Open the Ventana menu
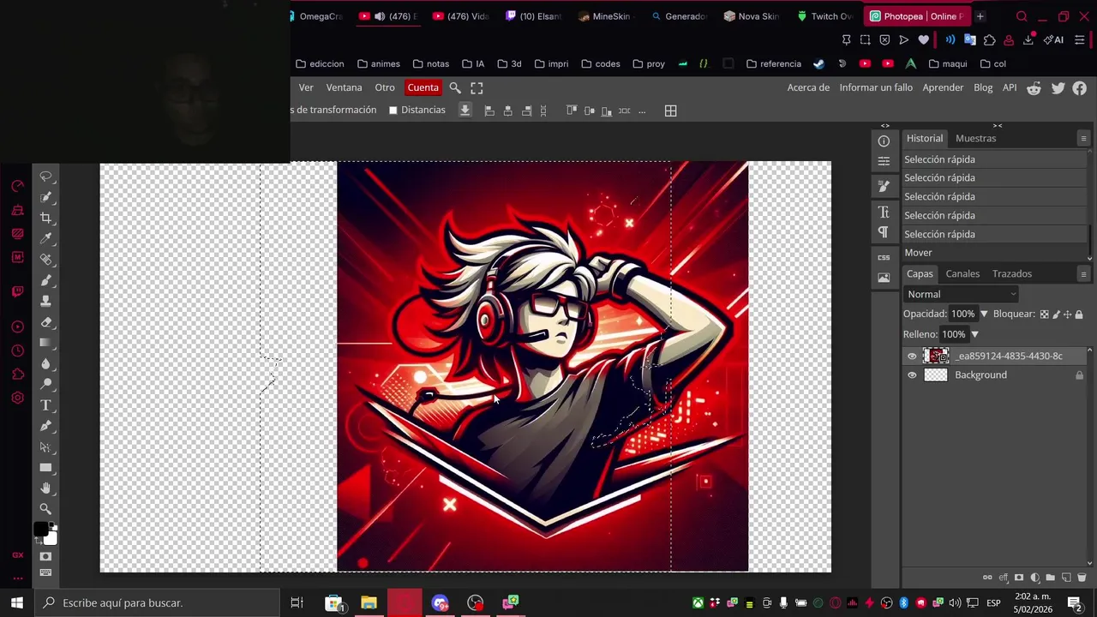Viewport: 1097px width, 617px height. [344, 87]
